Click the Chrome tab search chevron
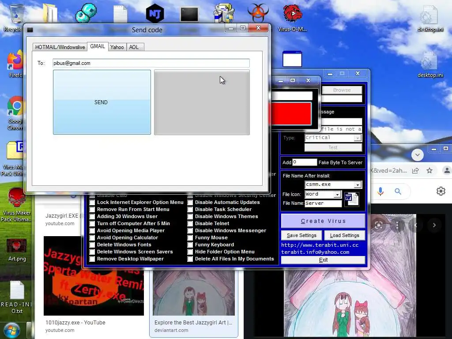The width and height of the screenshot is (452, 339). [x=417, y=155]
